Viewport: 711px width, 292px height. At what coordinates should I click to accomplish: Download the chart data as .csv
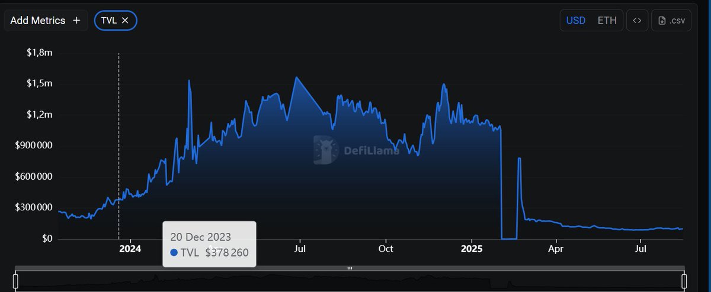(x=671, y=20)
